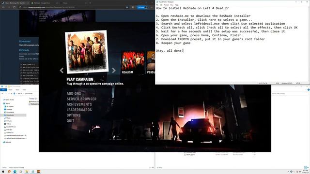310x174 pixels.
Task: Select Downloads in Explorer sidebar
Action: tap(13, 115)
